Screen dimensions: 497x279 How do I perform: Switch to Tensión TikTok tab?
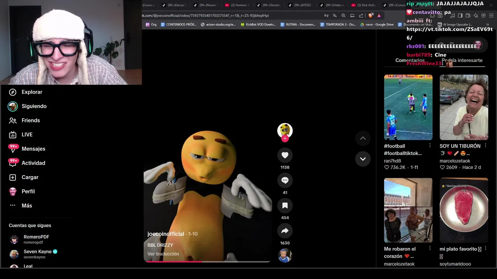pos(269,5)
